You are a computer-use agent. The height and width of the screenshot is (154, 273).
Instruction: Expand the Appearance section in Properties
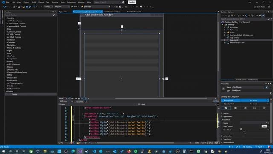222,116
